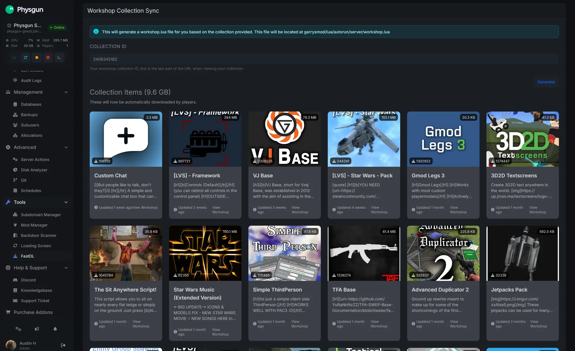This screenshot has height=351, width=575.
Task: Click the bell notifications icon
Action: pyautogui.click(x=55, y=329)
